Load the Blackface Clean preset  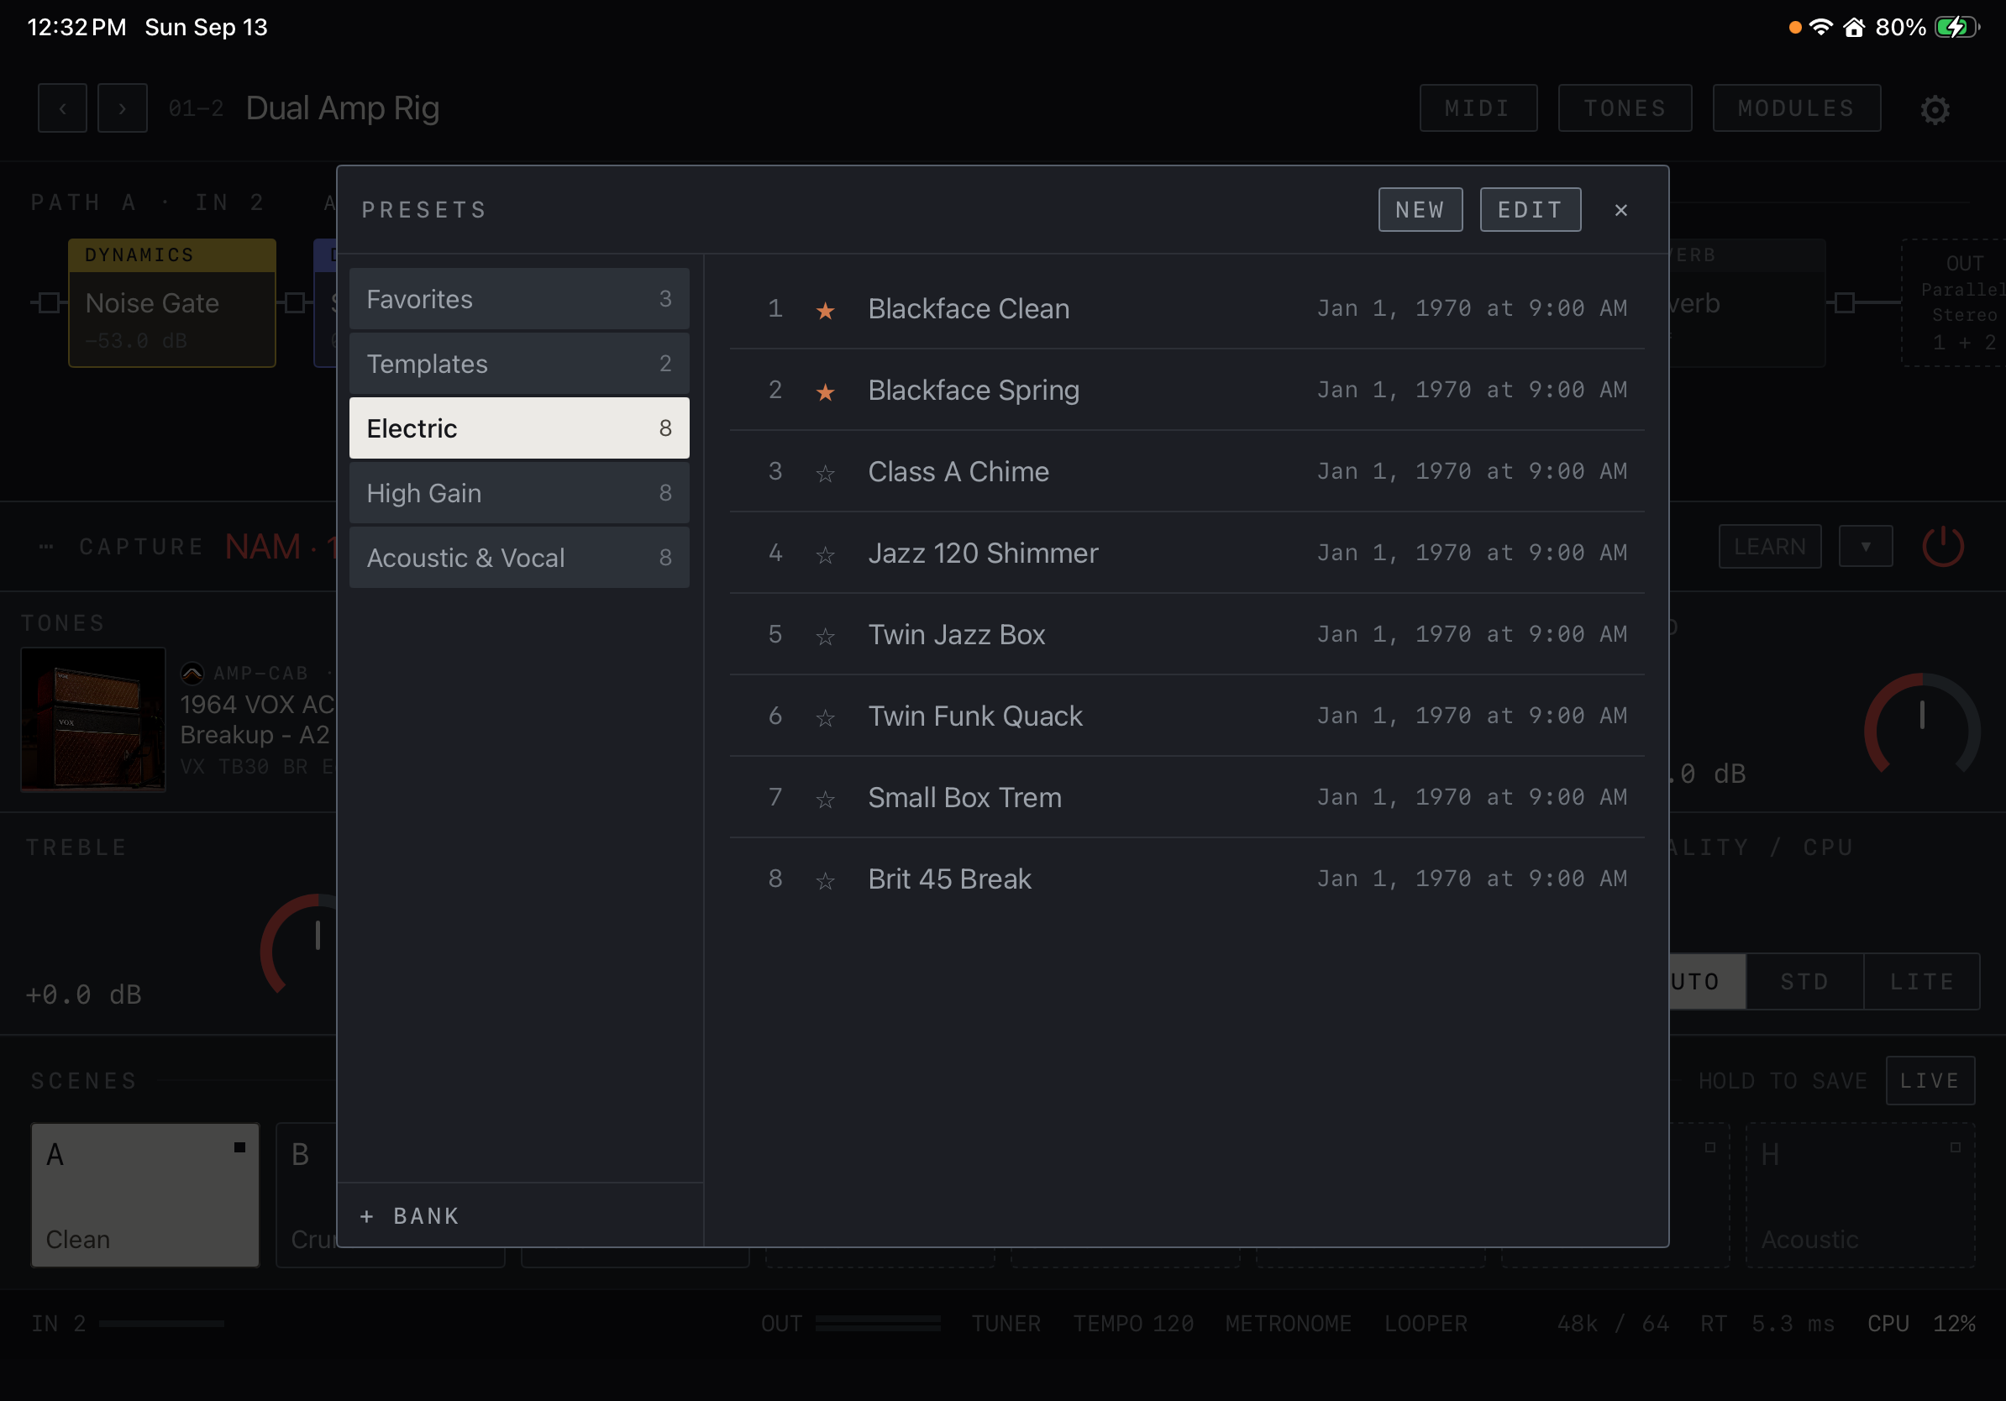point(1186,308)
